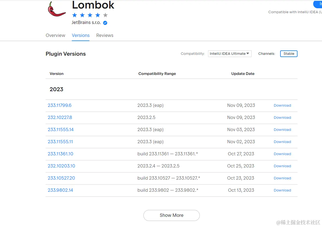Viewport: 322px width, 227px height.
Task: Click build 233.9802 — 233.9802.* cell
Action: tap(168, 190)
